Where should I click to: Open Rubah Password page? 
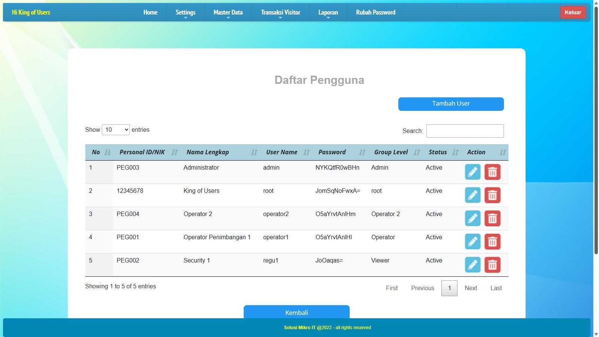point(375,12)
